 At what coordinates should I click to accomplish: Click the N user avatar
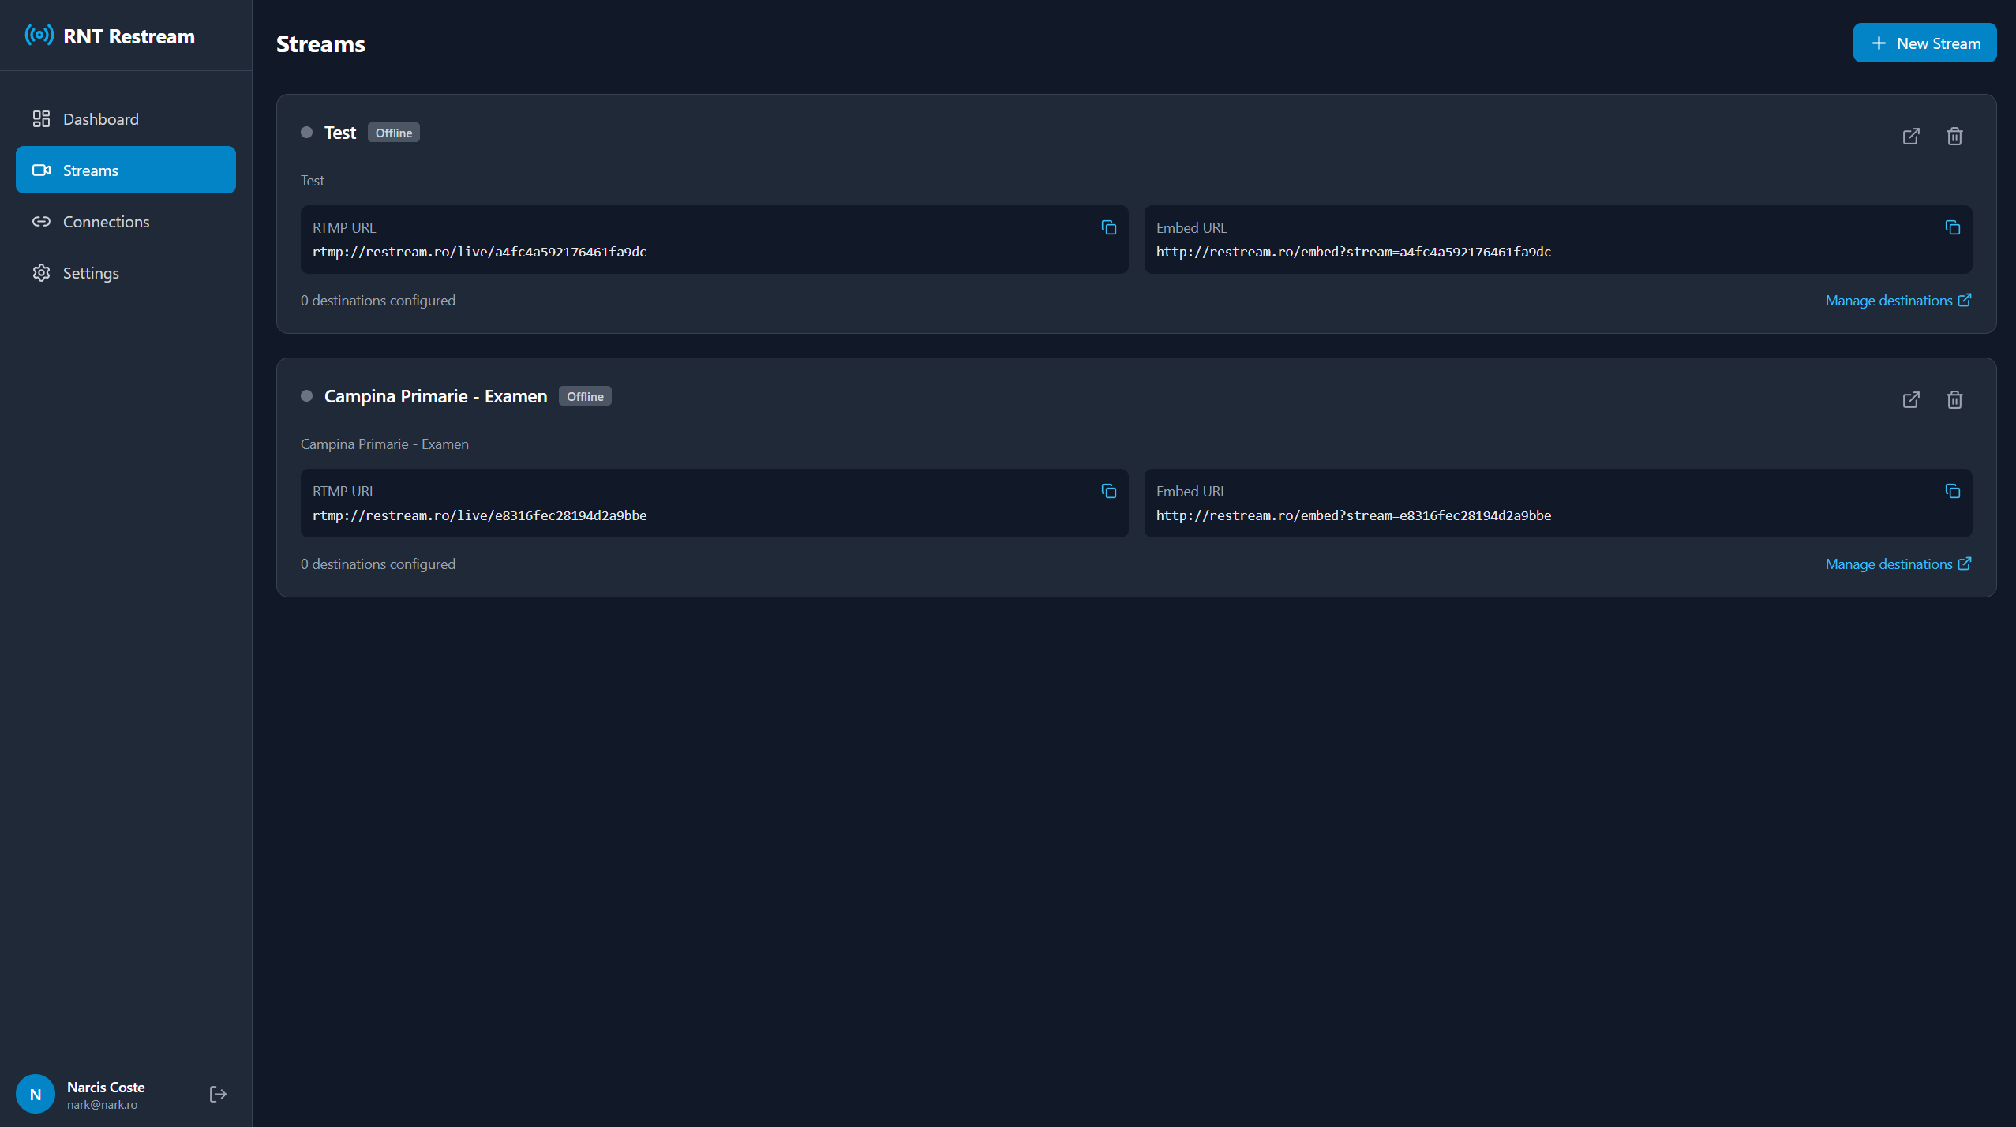tap(36, 1094)
